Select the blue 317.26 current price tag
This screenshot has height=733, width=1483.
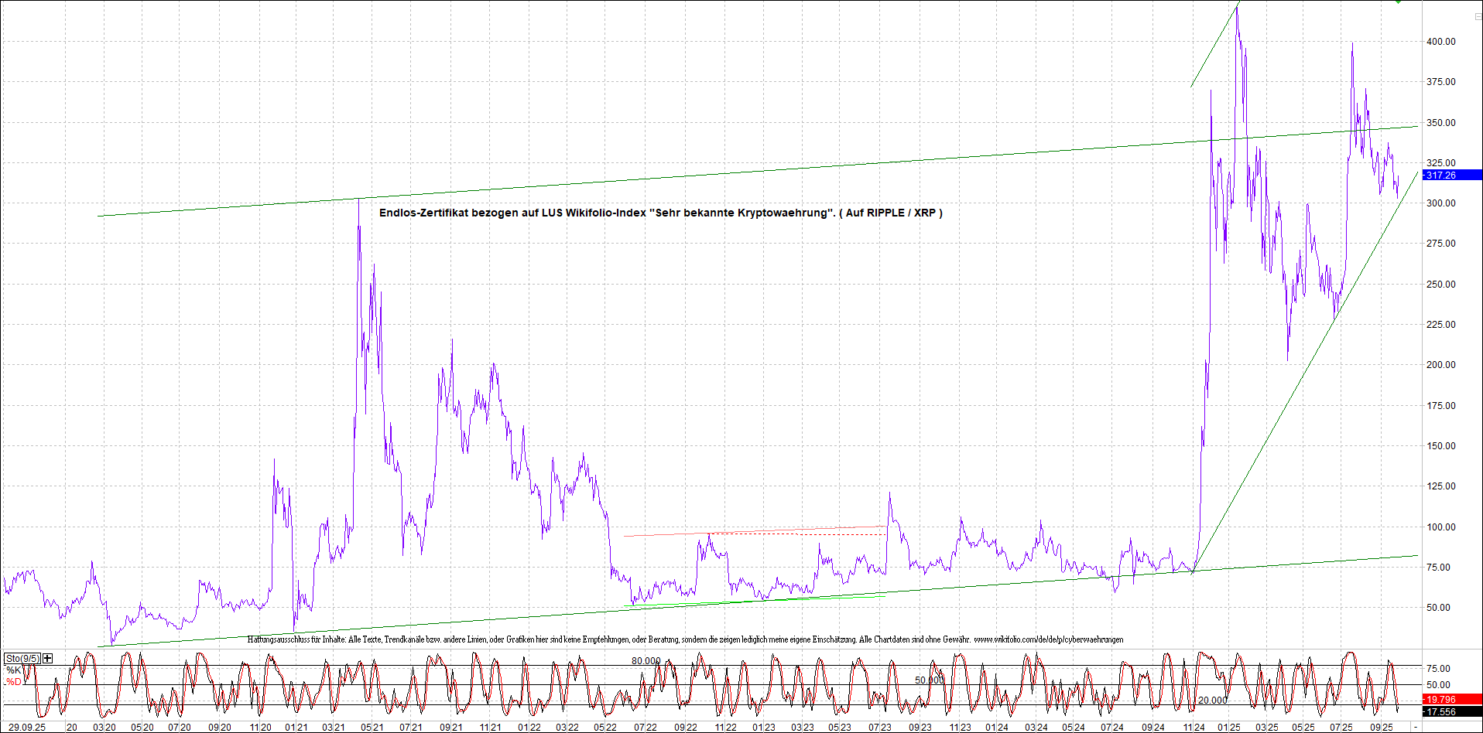pyautogui.click(x=1450, y=176)
